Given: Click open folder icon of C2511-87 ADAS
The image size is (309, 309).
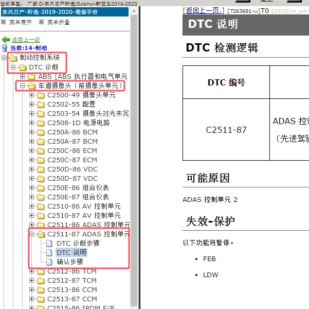Looking at the screenshot, I should (x=41, y=234).
